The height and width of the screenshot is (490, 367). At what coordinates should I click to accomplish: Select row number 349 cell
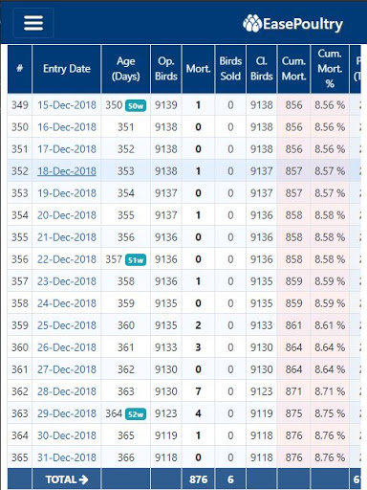[20, 105]
